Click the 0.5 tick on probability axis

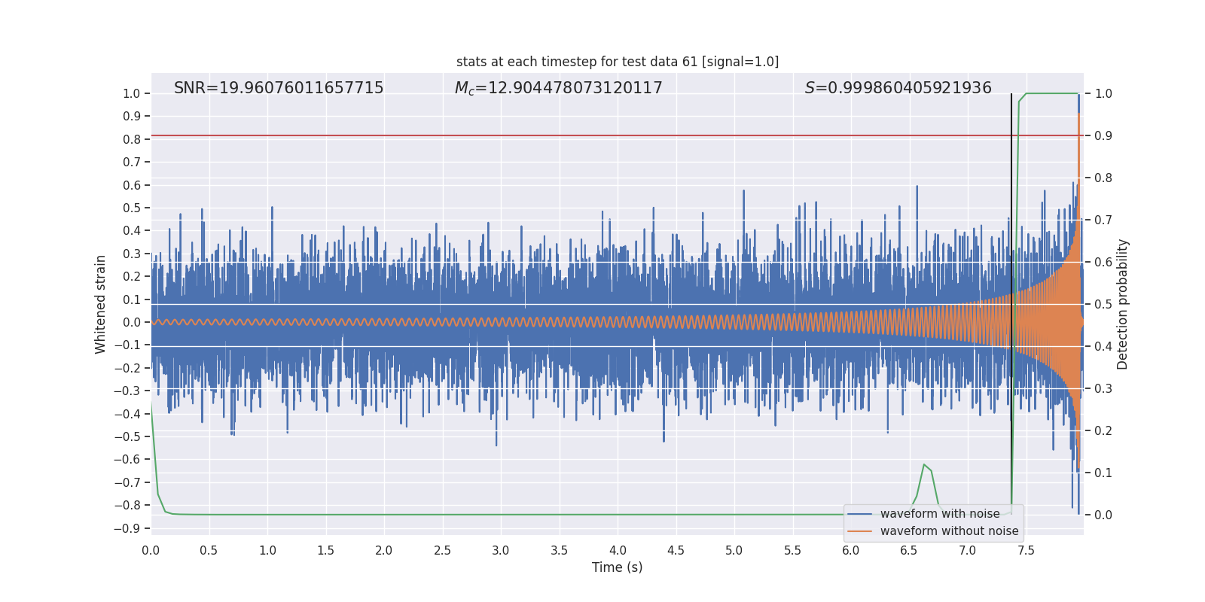pos(1103,304)
